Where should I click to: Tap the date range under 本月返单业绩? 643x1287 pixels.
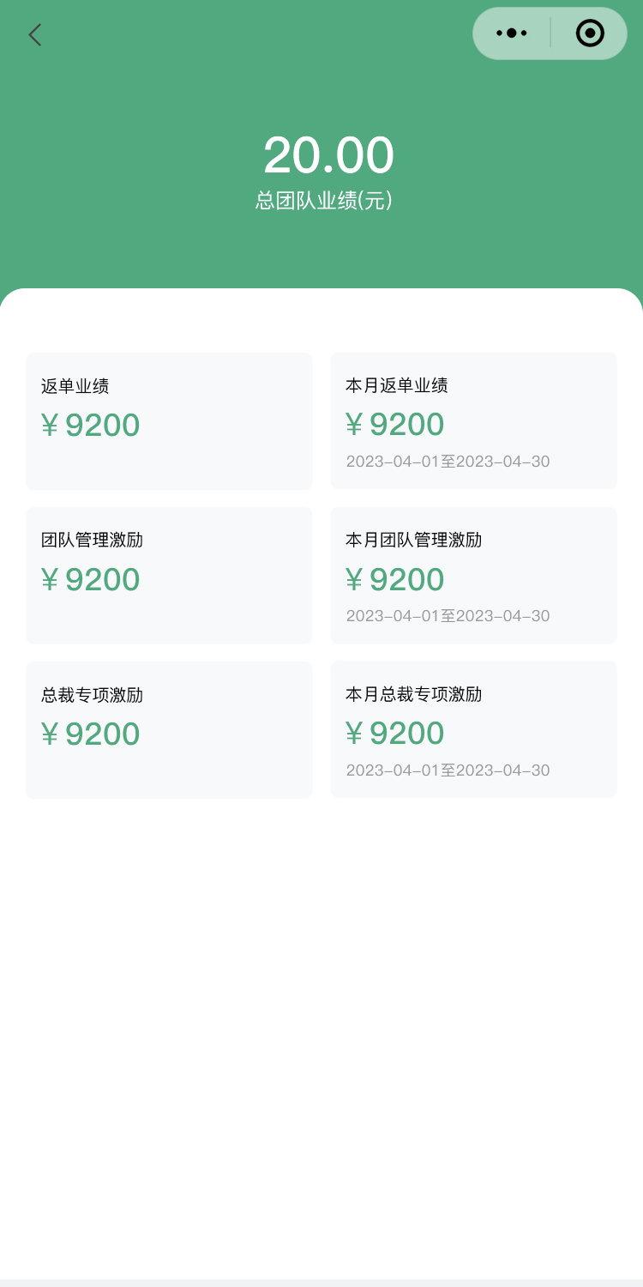coord(448,462)
